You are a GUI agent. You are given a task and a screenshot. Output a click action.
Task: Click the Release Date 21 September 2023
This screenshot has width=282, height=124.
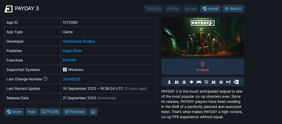(79, 98)
